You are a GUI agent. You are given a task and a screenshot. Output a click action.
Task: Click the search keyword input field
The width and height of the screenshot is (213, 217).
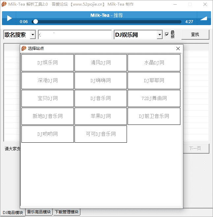point(75,35)
